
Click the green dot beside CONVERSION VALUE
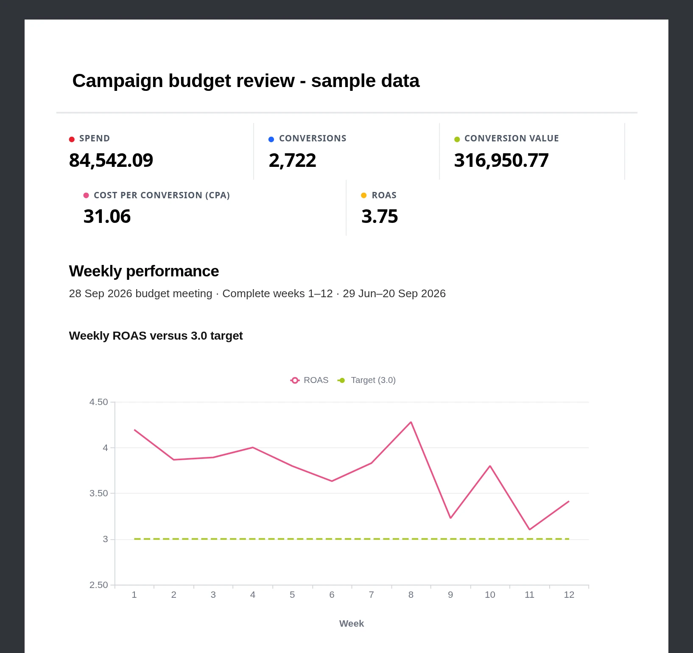tap(457, 139)
